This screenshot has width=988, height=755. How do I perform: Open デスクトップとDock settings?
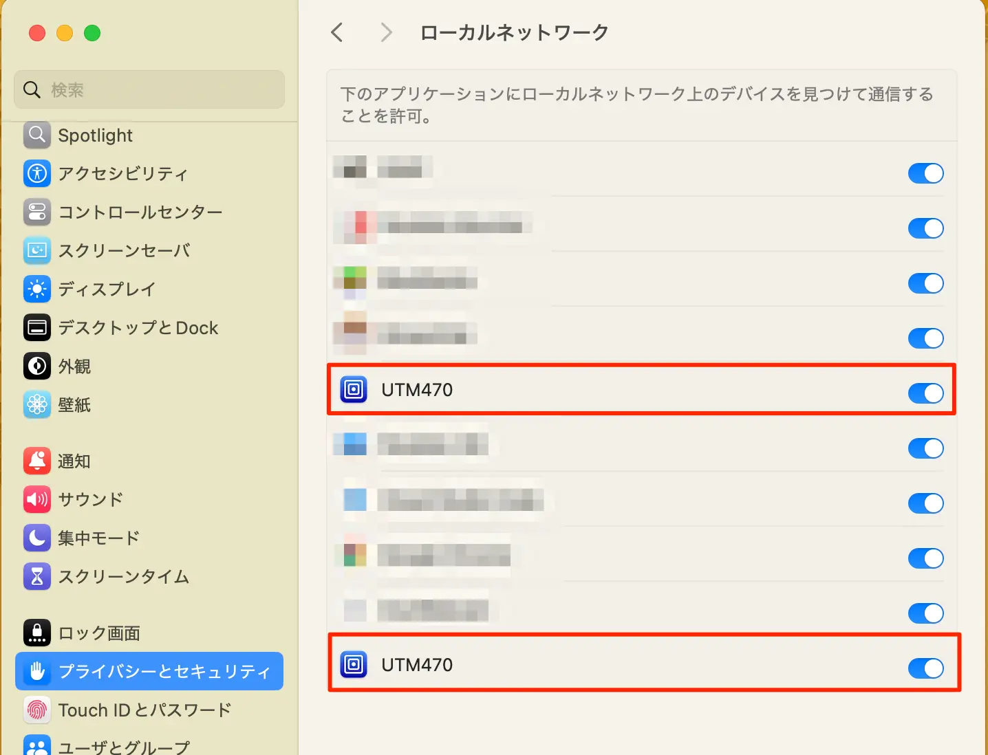[138, 328]
